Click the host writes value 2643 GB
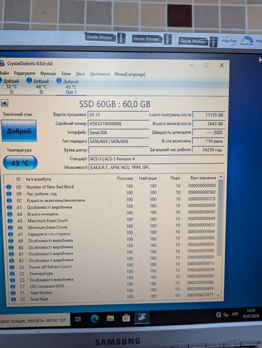 [208, 124]
